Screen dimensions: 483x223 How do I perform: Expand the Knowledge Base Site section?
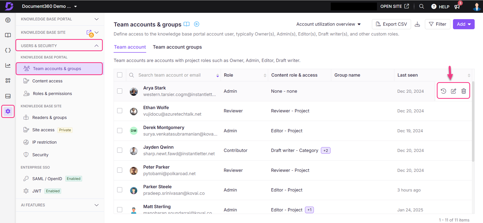(x=60, y=33)
